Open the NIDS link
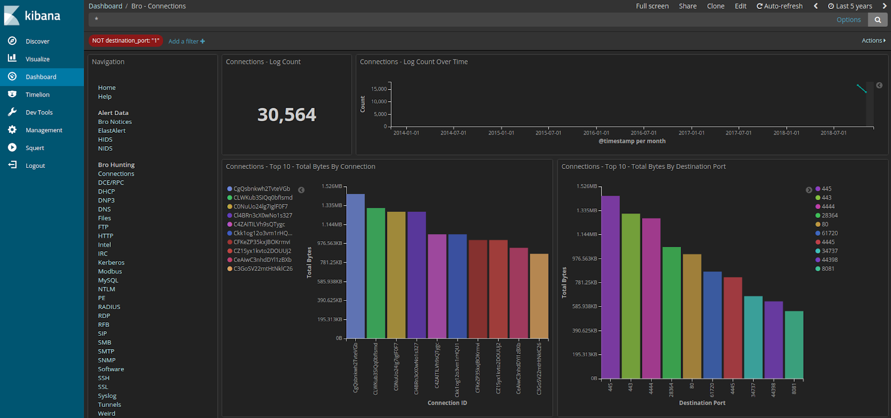The height and width of the screenshot is (418, 891). 105,148
